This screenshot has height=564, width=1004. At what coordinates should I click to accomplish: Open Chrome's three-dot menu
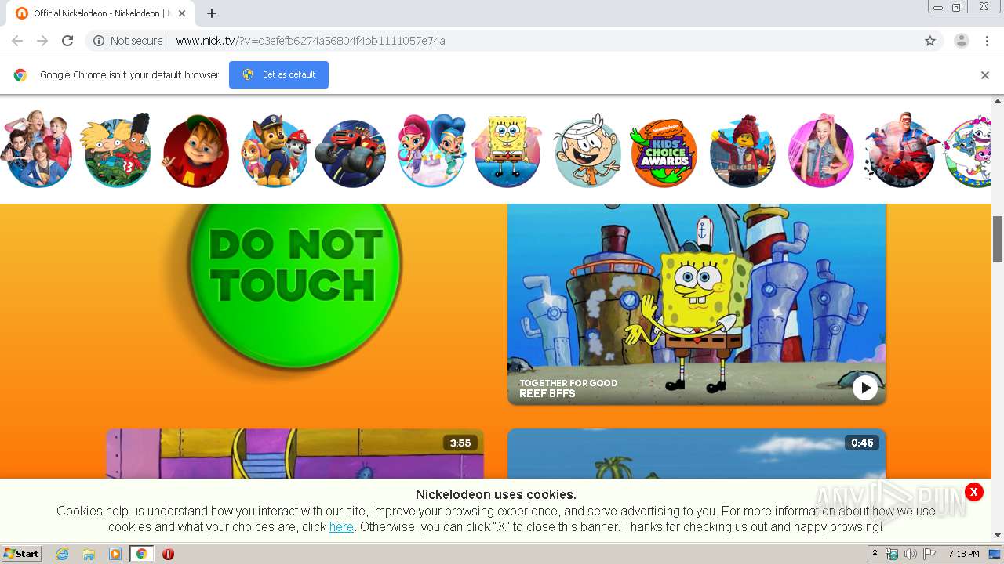coord(987,41)
